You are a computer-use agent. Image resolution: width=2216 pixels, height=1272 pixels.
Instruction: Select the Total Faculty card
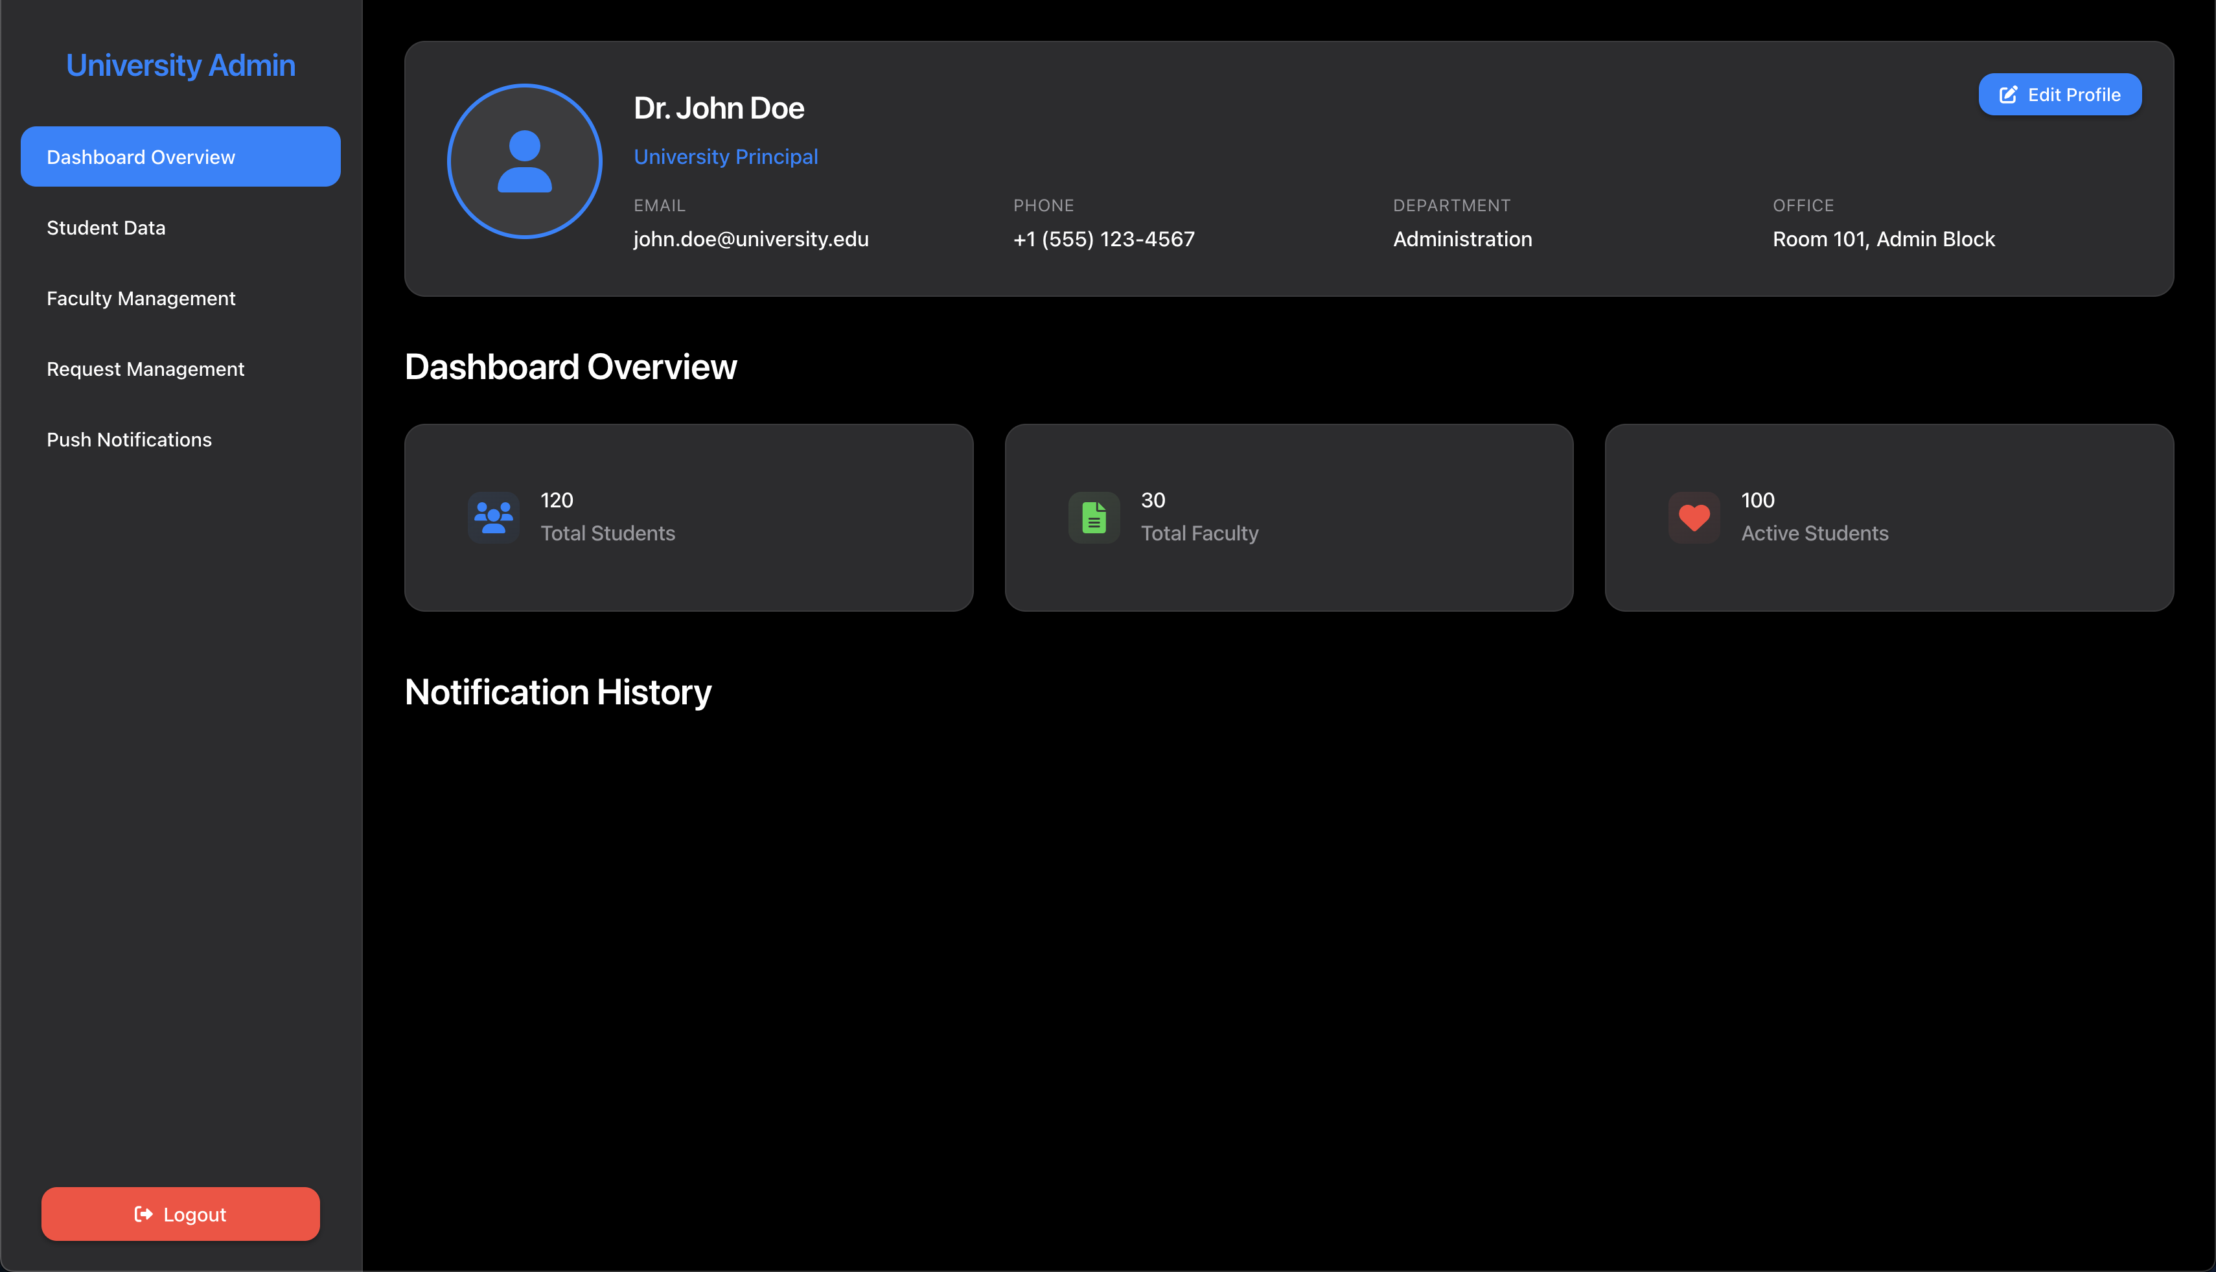coord(1288,517)
